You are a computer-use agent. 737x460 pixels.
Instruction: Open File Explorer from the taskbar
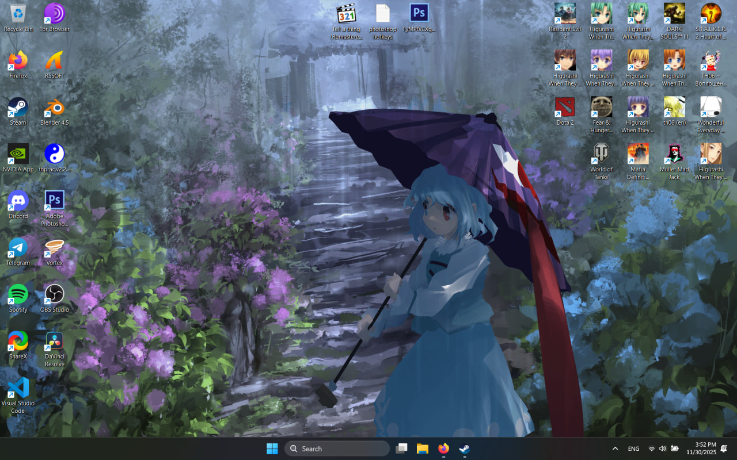pyautogui.click(x=422, y=448)
